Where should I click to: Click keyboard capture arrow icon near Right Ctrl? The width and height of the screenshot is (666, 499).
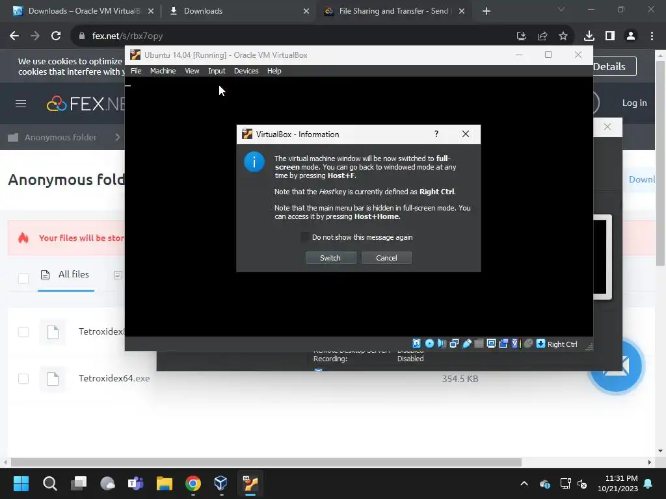point(540,344)
